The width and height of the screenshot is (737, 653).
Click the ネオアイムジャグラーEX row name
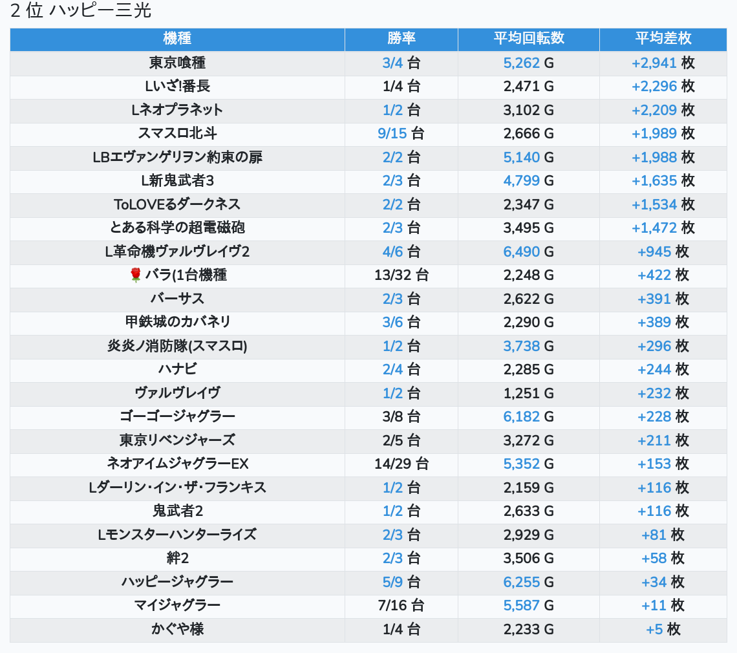tap(177, 464)
